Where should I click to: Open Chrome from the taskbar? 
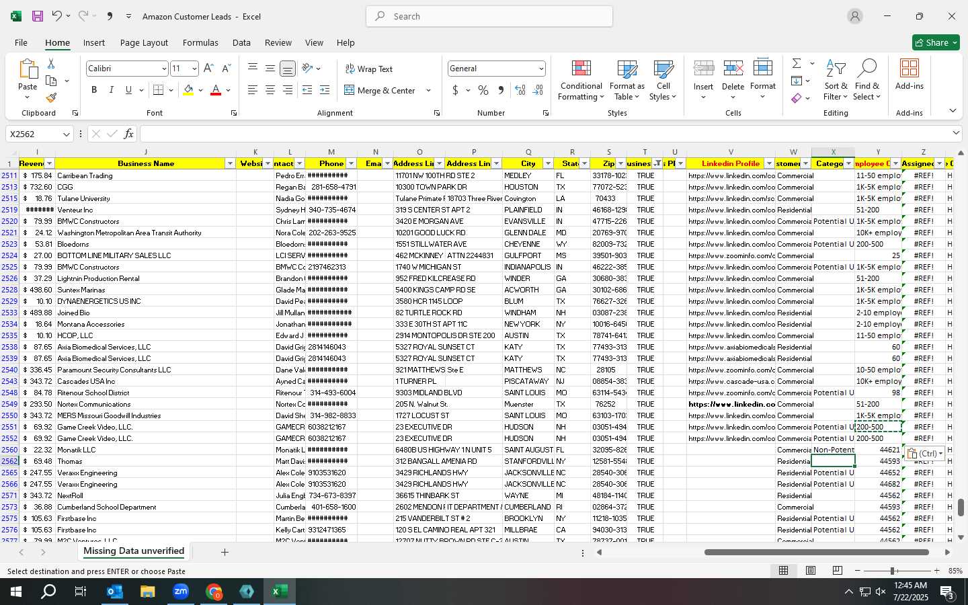pyautogui.click(x=214, y=592)
